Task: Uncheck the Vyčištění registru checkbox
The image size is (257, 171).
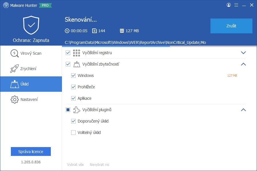Action: pyautogui.click(x=68, y=53)
